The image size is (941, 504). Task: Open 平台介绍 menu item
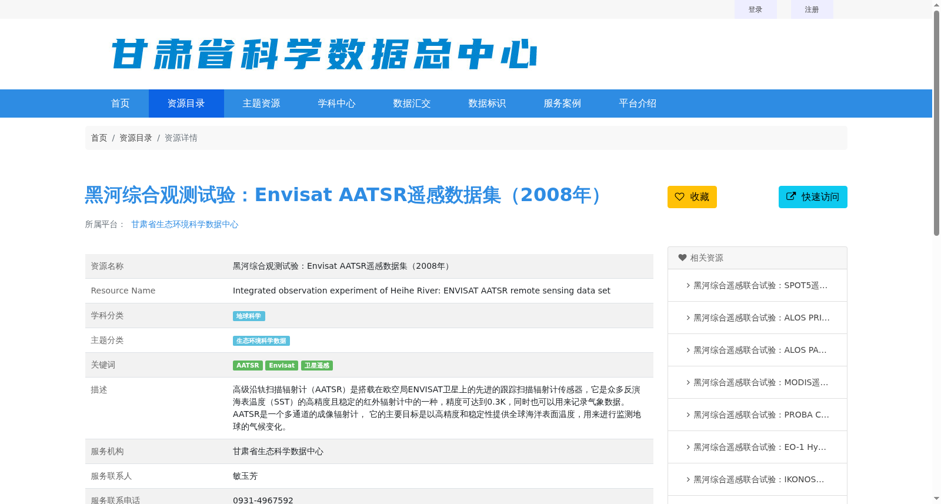[638, 104]
